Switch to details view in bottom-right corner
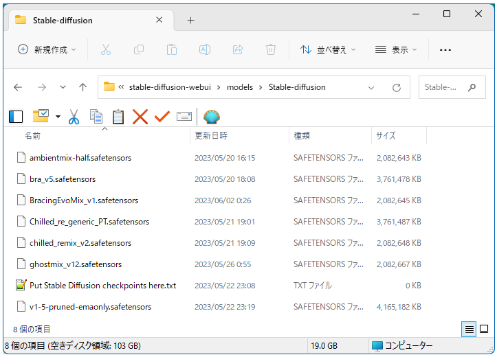Image resolution: width=497 pixels, height=357 pixels. point(470,330)
